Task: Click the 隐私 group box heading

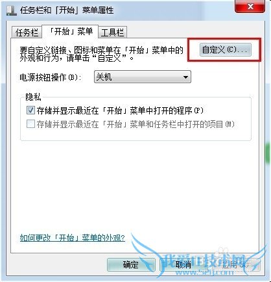Action: click(x=33, y=97)
